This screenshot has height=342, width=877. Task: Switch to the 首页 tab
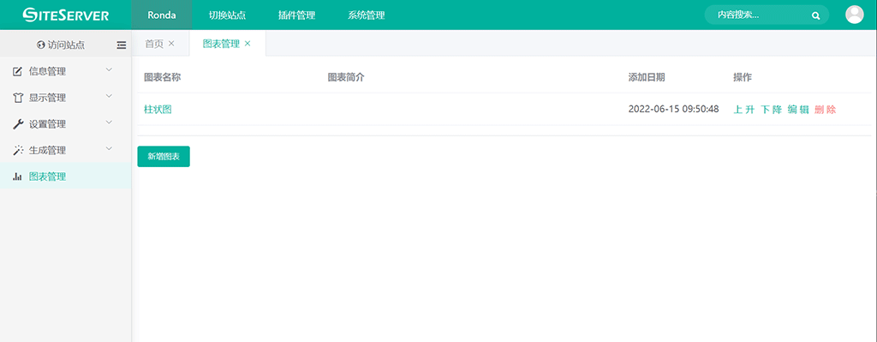(x=154, y=44)
